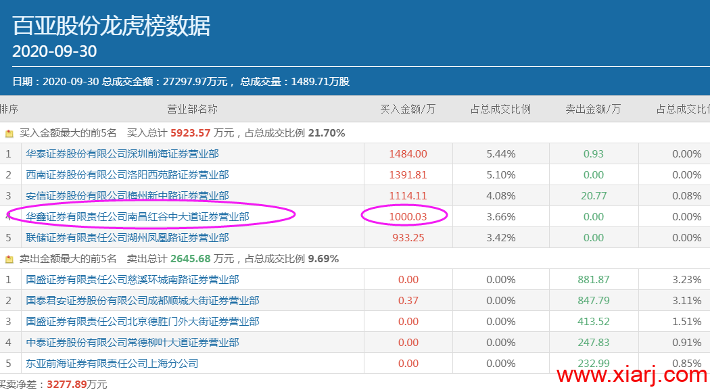Select ratio value 5.44%
Image resolution: width=710 pixels, height=390 pixels.
[x=501, y=154]
